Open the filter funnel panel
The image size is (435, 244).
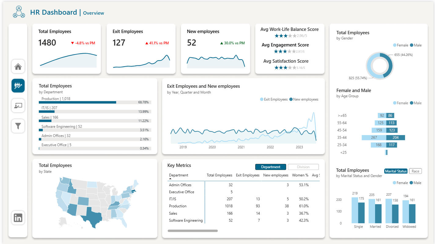pos(18,126)
